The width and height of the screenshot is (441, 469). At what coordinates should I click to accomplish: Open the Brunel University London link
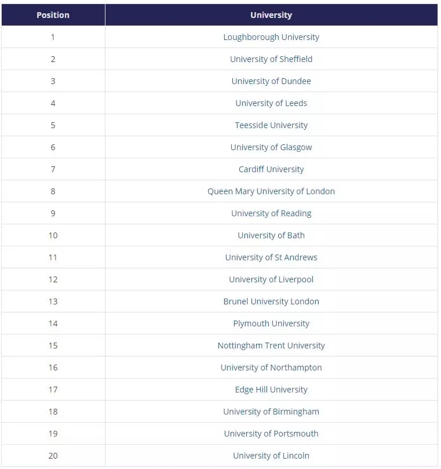pos(271,301)
